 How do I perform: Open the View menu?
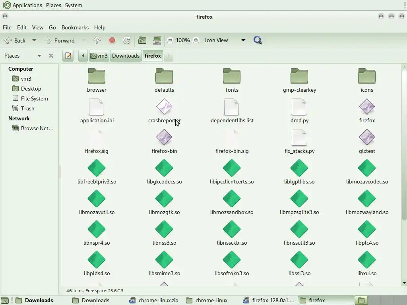pos(38,27)
